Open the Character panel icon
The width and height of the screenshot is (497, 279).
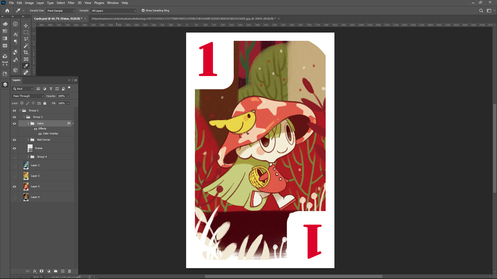[x=16, y=34]
